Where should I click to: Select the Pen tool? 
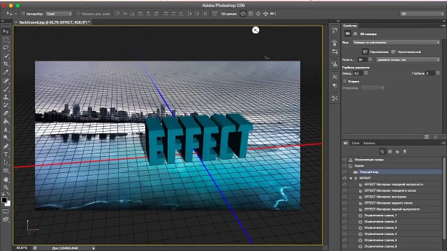(6, 146)
